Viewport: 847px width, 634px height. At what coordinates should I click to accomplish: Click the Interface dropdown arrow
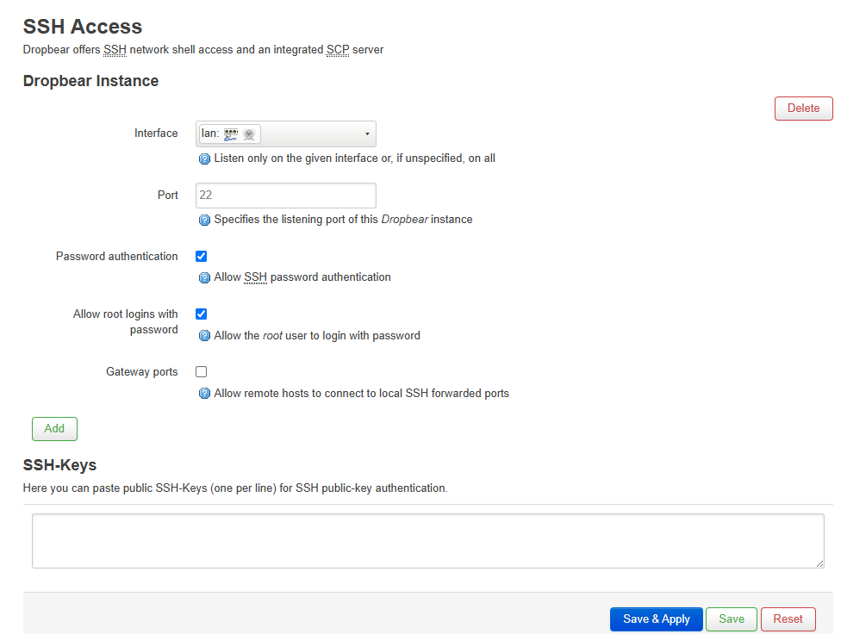click(367, 134)
